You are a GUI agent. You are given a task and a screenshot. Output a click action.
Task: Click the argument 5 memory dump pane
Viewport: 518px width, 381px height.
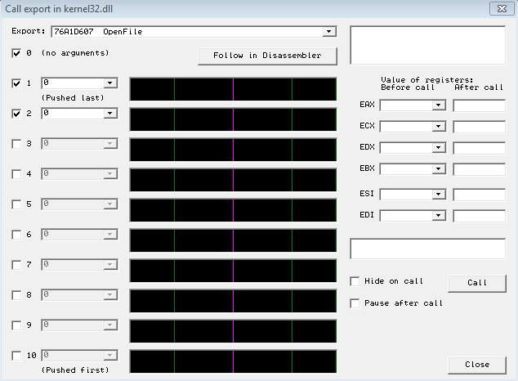pyautogui.click(x=233, y=210)
